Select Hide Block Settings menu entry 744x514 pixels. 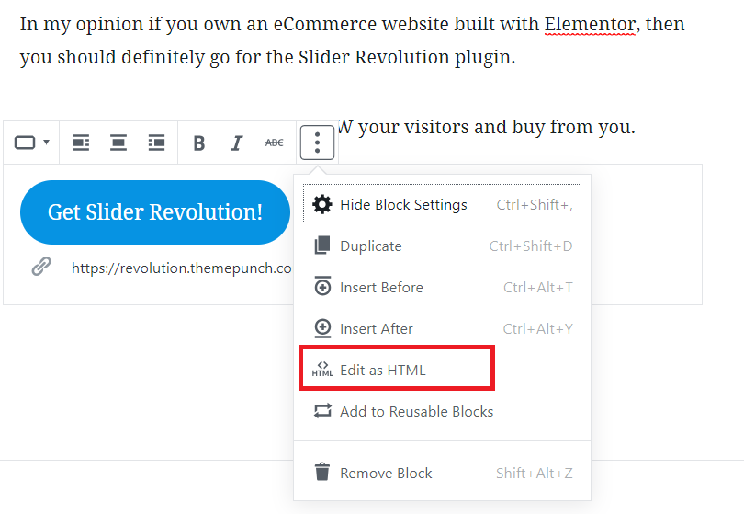[442, 204]
